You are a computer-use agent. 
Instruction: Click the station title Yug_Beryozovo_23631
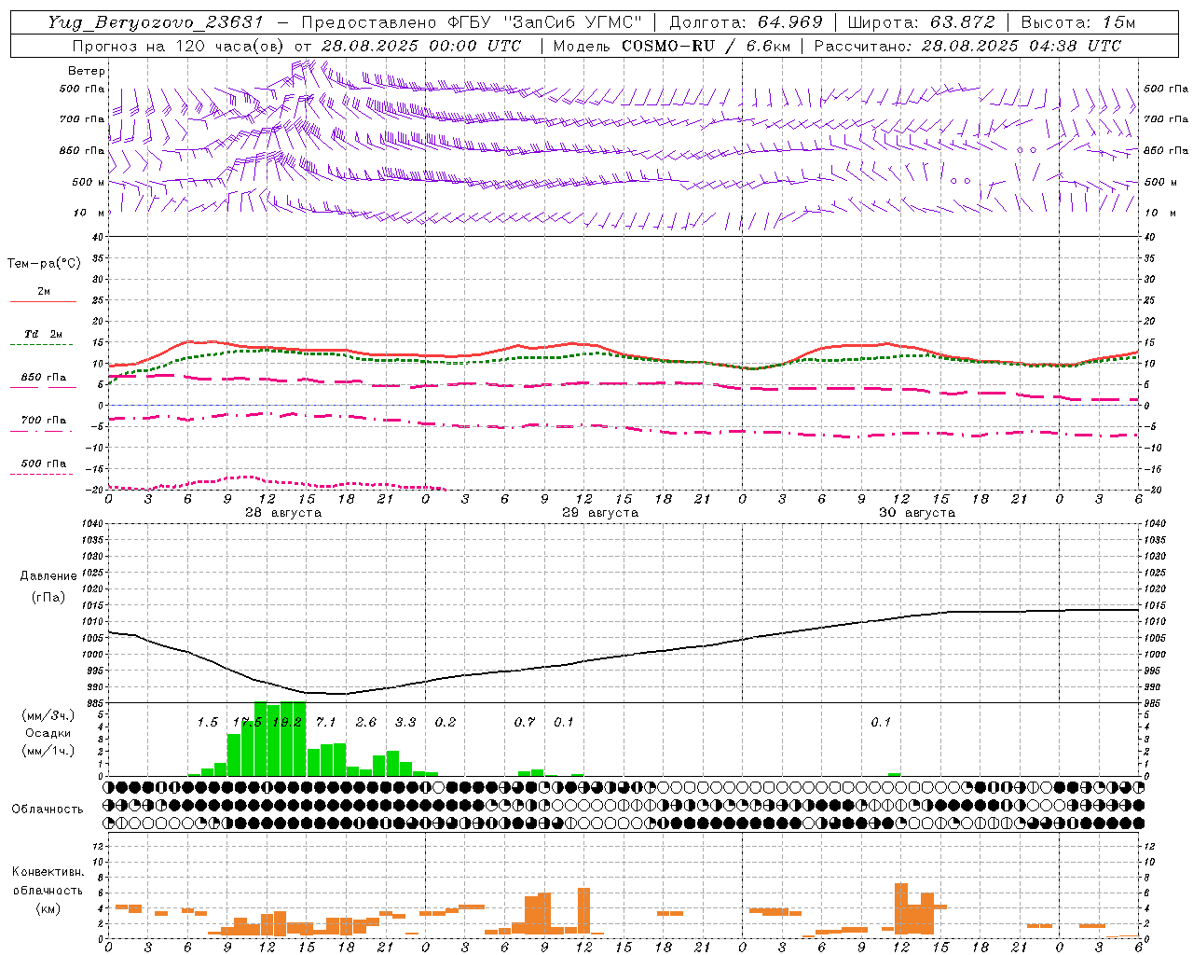156,22
